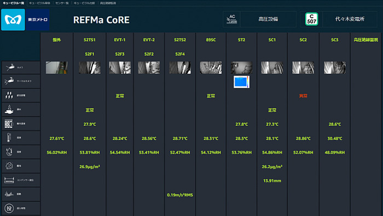Screen dimensions: 383x216
Task: Click the 52F2 sub-label
Action: tap(149, 54)
